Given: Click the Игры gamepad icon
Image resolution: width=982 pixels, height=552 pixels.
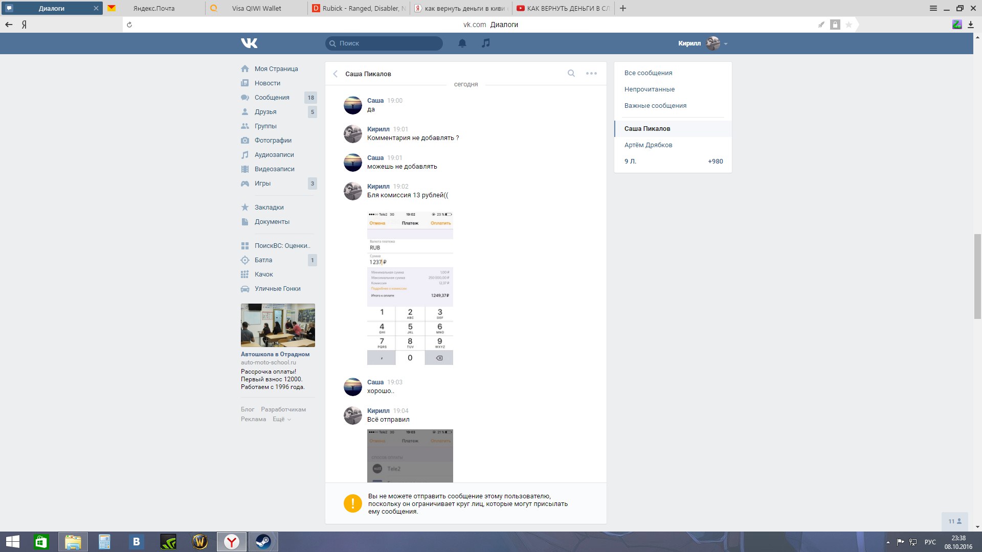Looking at the screenshot, I should point(245,183).
